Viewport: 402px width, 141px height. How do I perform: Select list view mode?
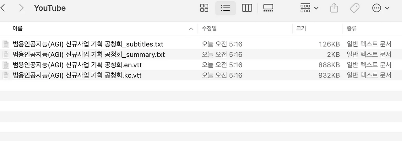tap(225, 8)
